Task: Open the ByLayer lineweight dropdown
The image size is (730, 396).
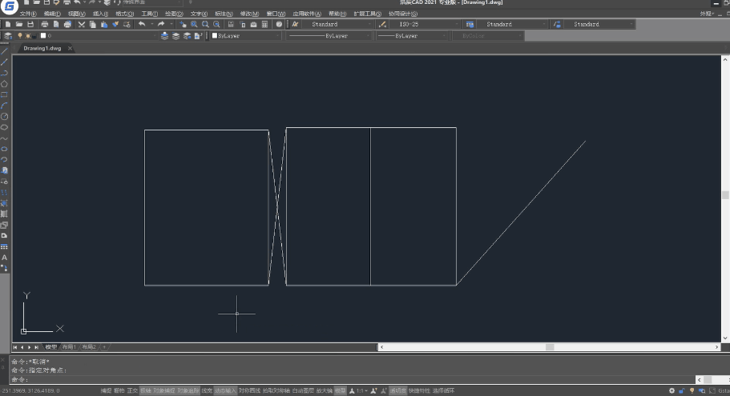Action: click(412, 36)
